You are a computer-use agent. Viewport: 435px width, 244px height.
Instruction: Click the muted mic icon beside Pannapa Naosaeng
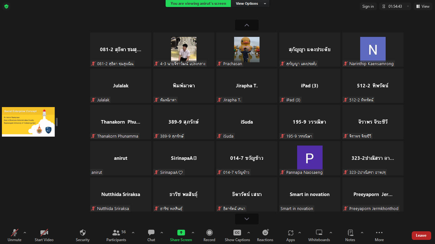coord(282,172)
